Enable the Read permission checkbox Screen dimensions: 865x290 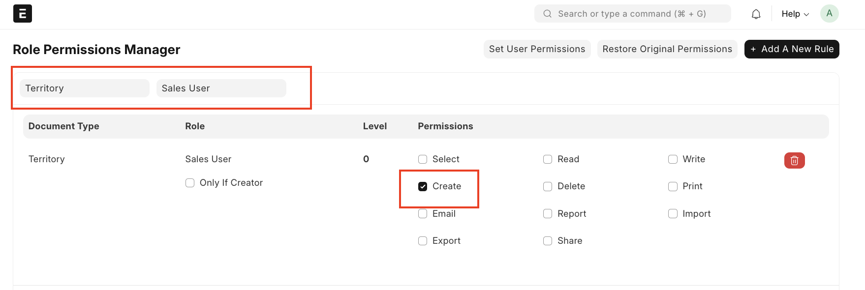548,159
